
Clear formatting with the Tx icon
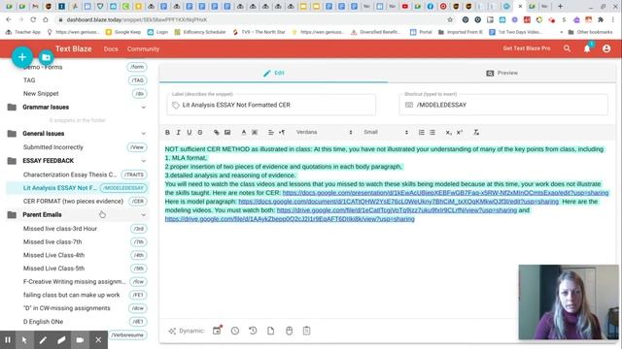pos(476,132)
